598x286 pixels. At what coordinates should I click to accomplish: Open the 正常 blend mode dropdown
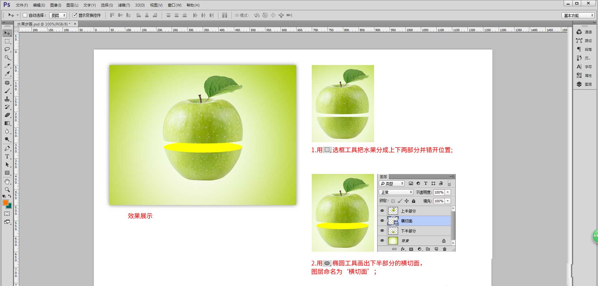pyautogui.click(x=396, y=192)
